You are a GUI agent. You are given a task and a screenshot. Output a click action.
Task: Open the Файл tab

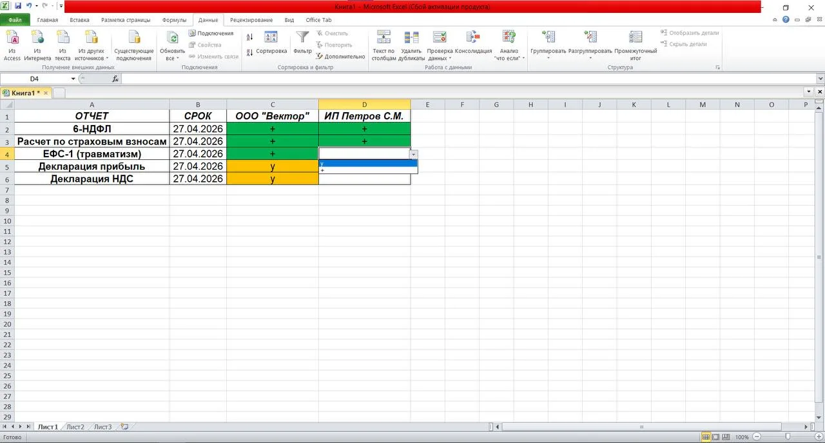point(15,20)
